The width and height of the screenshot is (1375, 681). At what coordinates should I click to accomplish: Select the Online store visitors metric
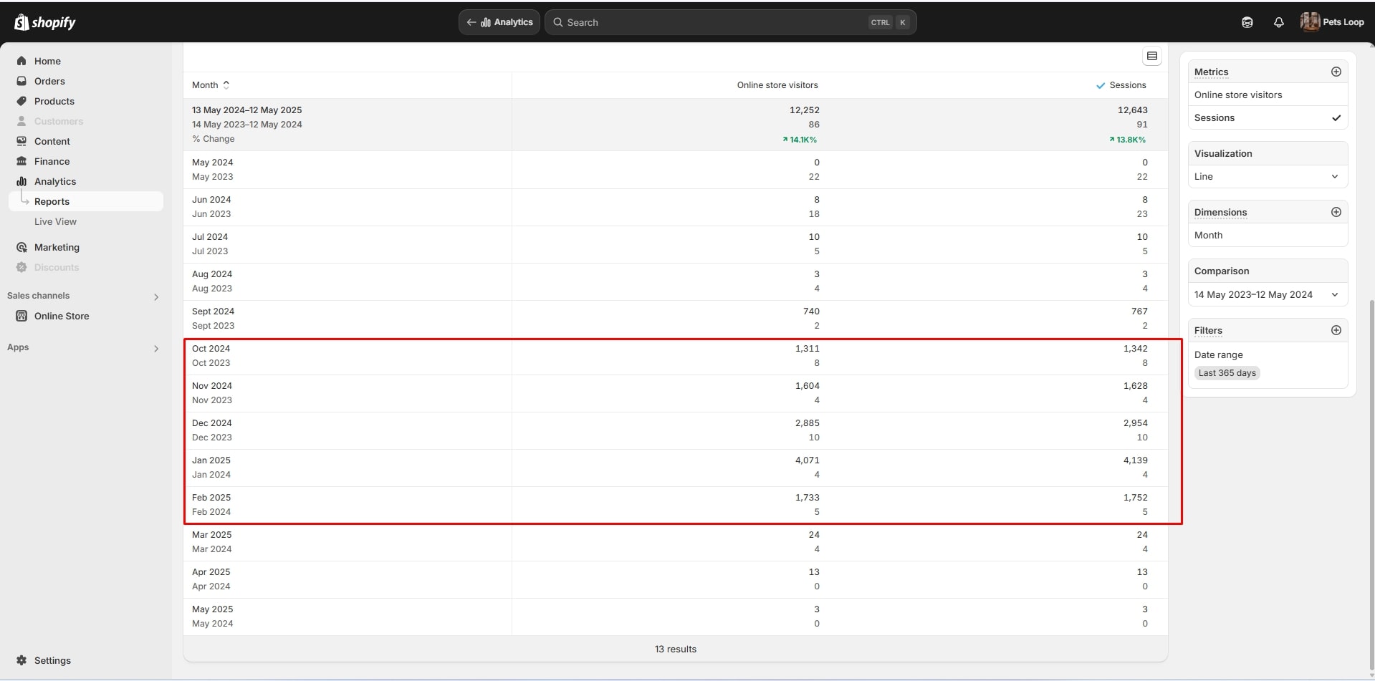tap(1238, 95)
